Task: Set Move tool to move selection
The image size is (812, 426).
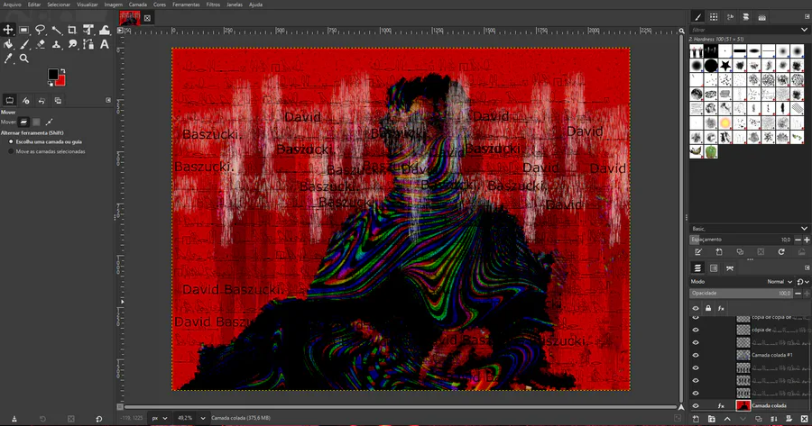Action: (x=36, y=122)
